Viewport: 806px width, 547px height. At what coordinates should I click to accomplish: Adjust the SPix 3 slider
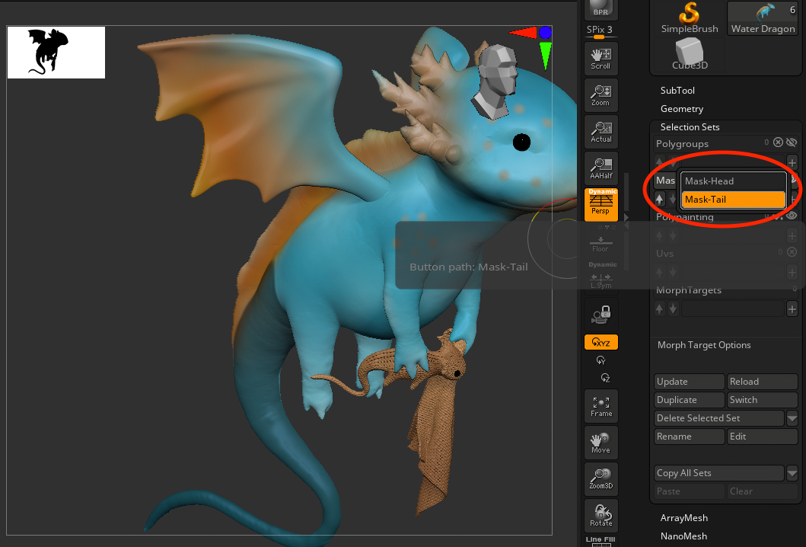600,31
